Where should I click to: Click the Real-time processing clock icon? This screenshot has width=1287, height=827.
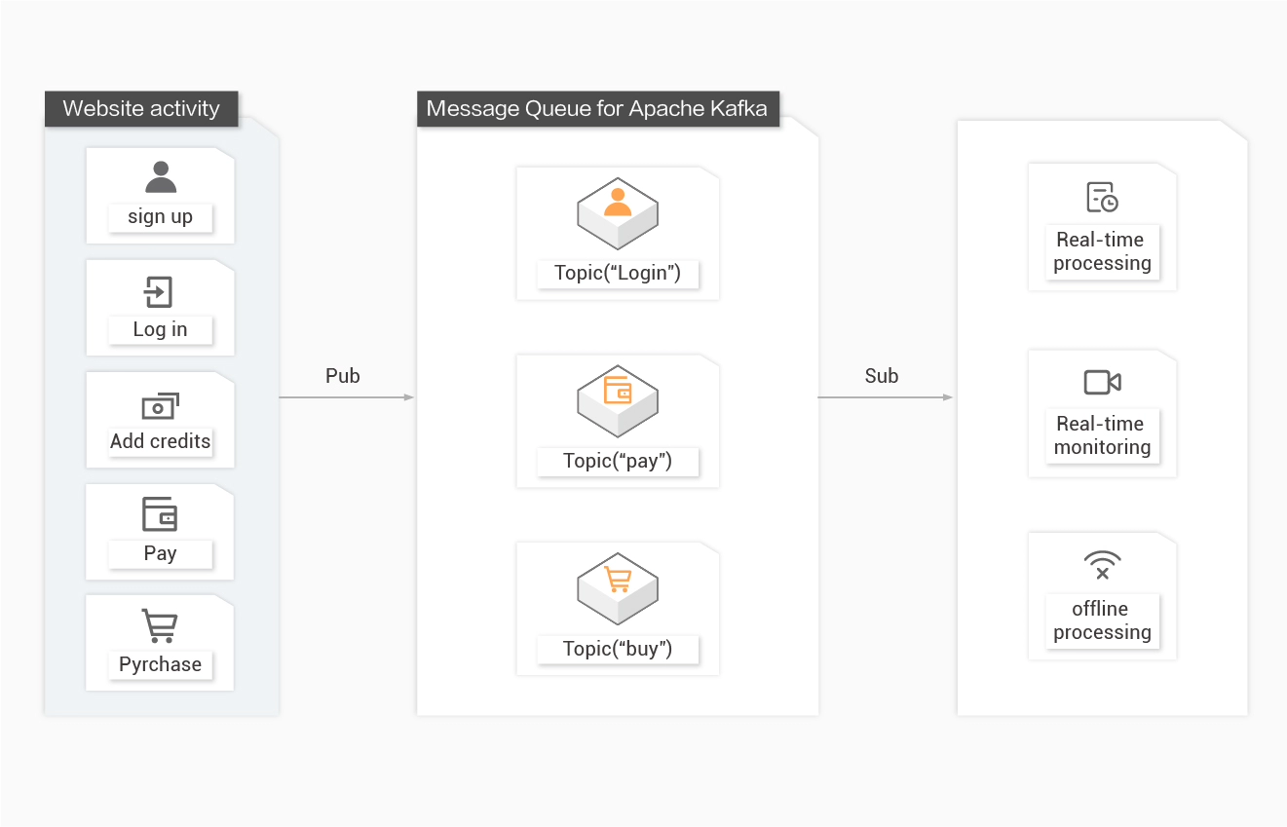pos(1102,198)
